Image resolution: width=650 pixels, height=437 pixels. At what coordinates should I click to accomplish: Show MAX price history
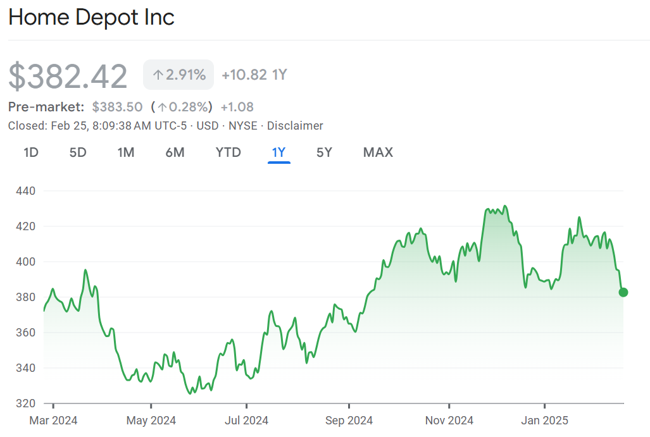click(x=378, y=152)
